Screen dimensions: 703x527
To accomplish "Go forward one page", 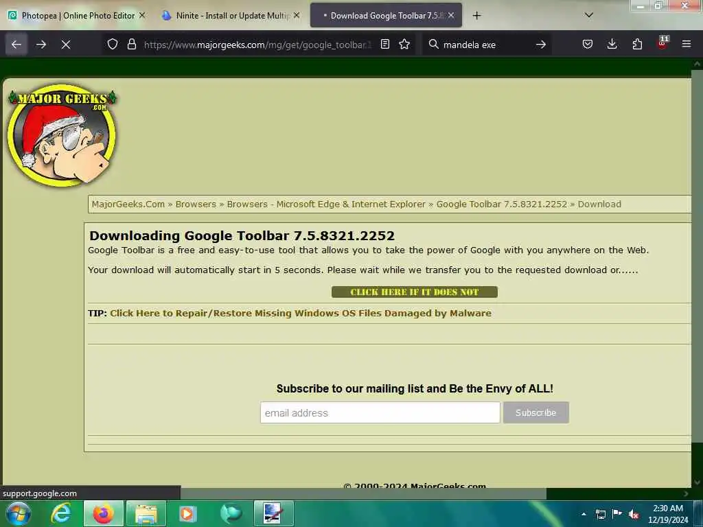I will point(41,45).
